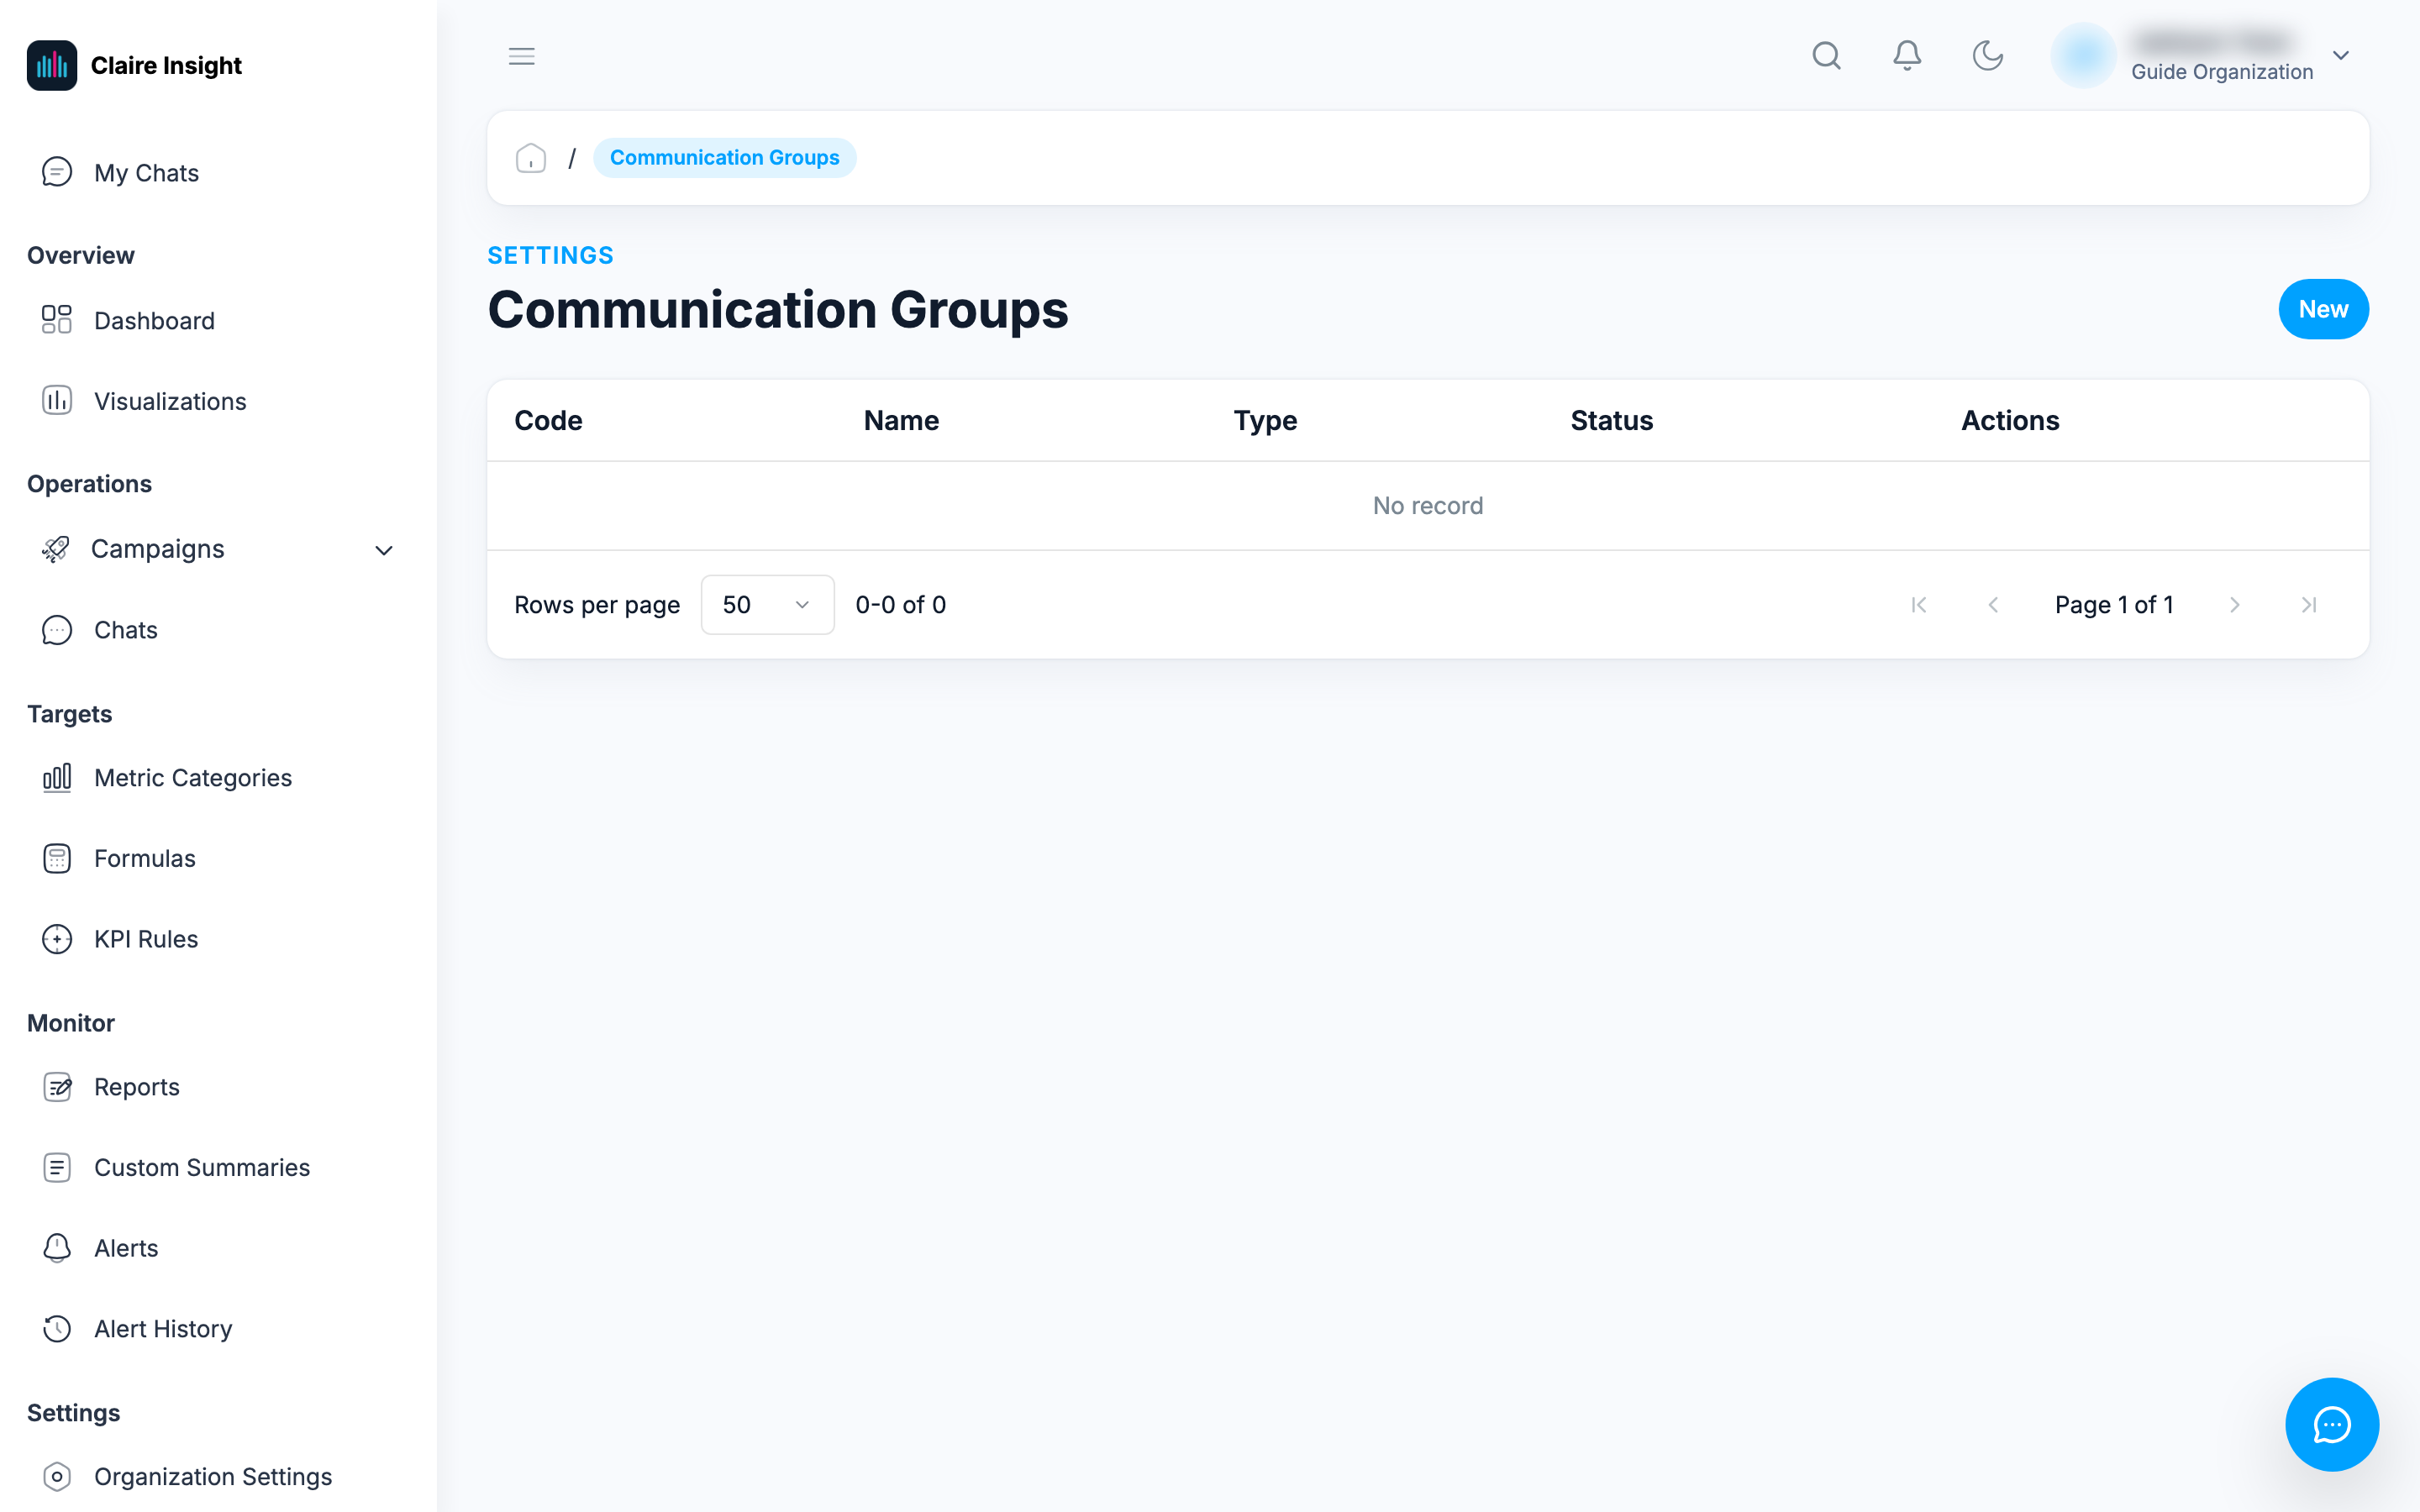This screenshot has width=2420, height=1512.
Task: Open the Rows per page dropdown
Action: pos(767,605)
